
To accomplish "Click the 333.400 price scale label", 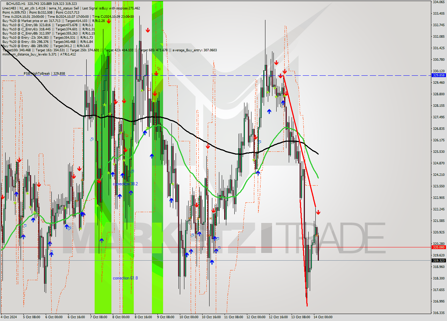I will [x=439, y=13].
